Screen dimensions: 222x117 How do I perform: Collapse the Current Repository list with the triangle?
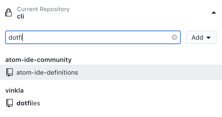click(214, 13)
